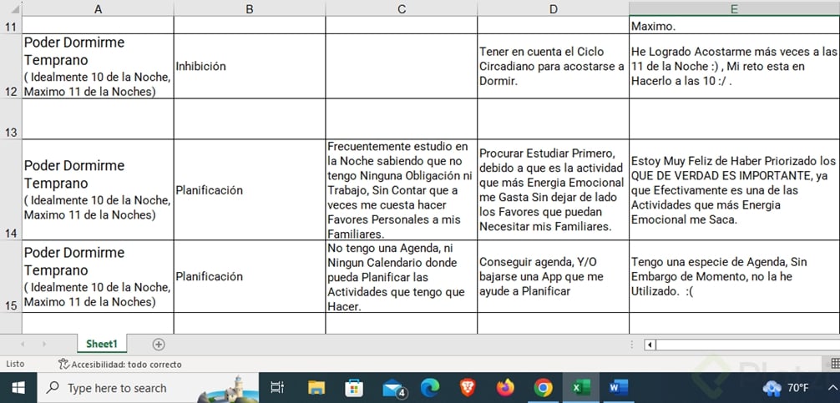Select column A header
Image resolution: width=840 pixels, height=403 pixels.
pyautogui.click(x=98, y=8)
